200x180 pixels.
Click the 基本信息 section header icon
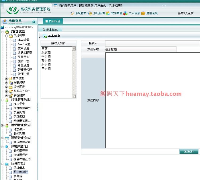pos(45,36)
